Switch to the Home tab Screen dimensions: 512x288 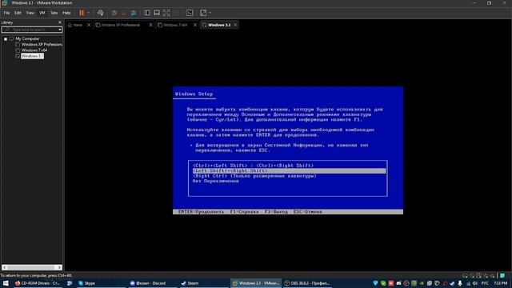tap(78, 25)
